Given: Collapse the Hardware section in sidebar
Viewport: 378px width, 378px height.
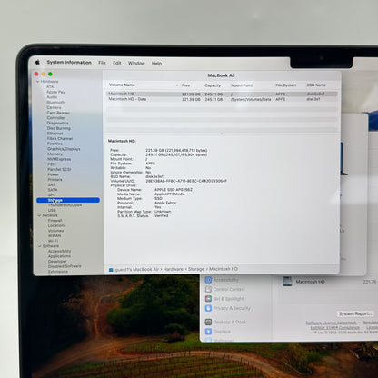Looking at the screenshot, I should pyautogui.click(x=38, y=82).
